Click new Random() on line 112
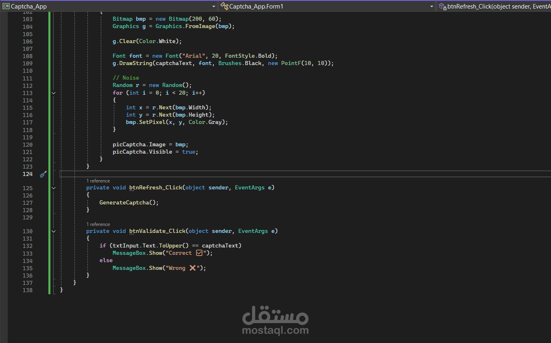 pos(169,85)
